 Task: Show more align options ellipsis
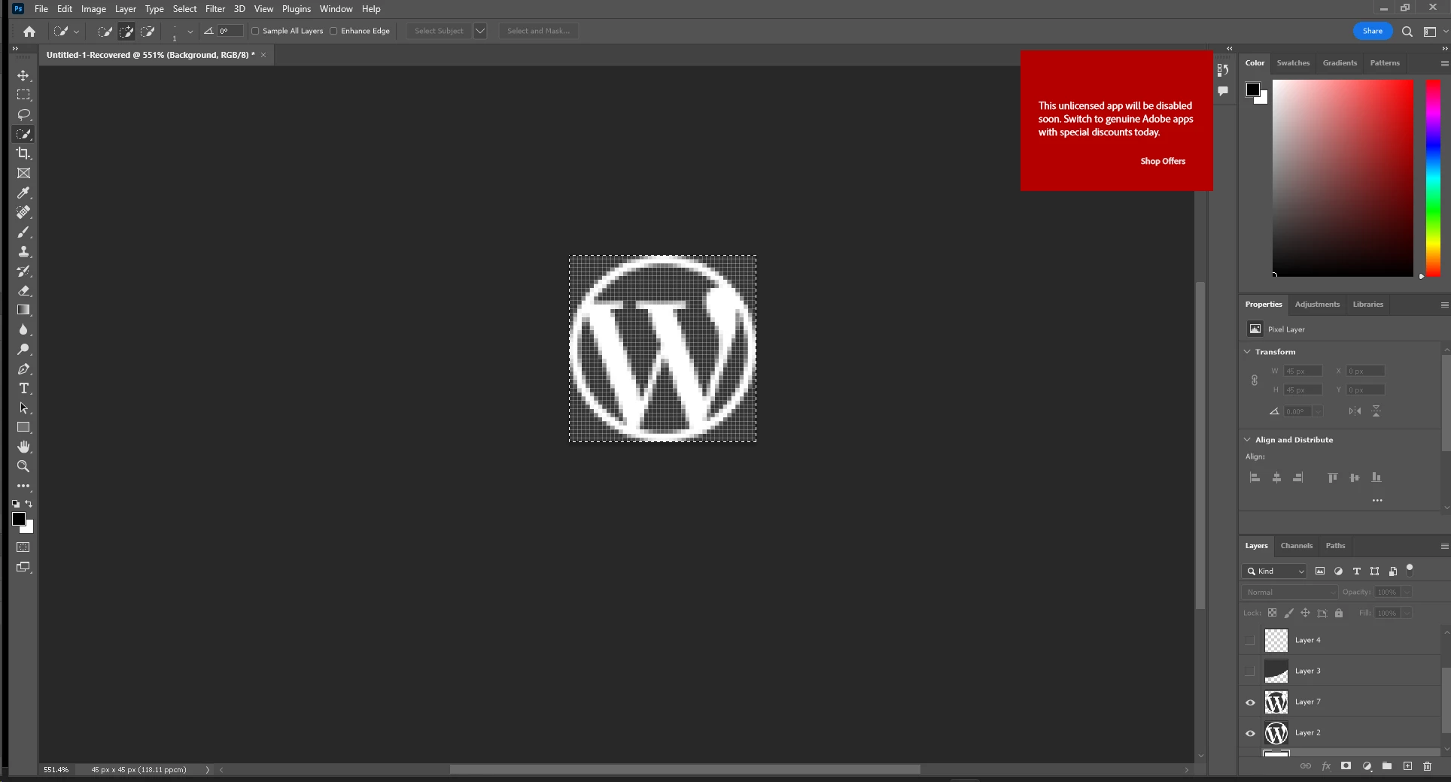[x=1376, y=500]
